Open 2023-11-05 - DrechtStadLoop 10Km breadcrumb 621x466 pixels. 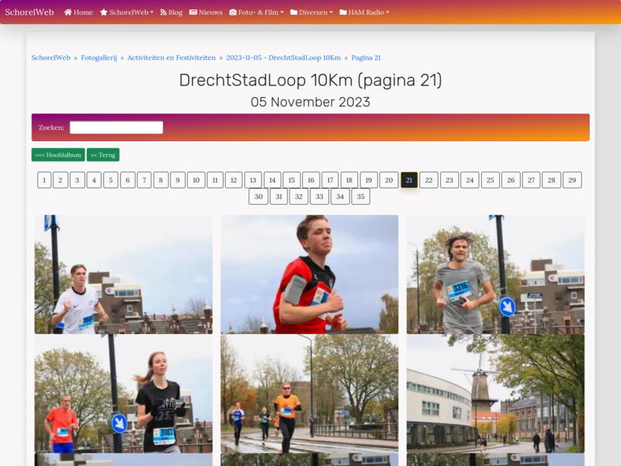(283, 57)
